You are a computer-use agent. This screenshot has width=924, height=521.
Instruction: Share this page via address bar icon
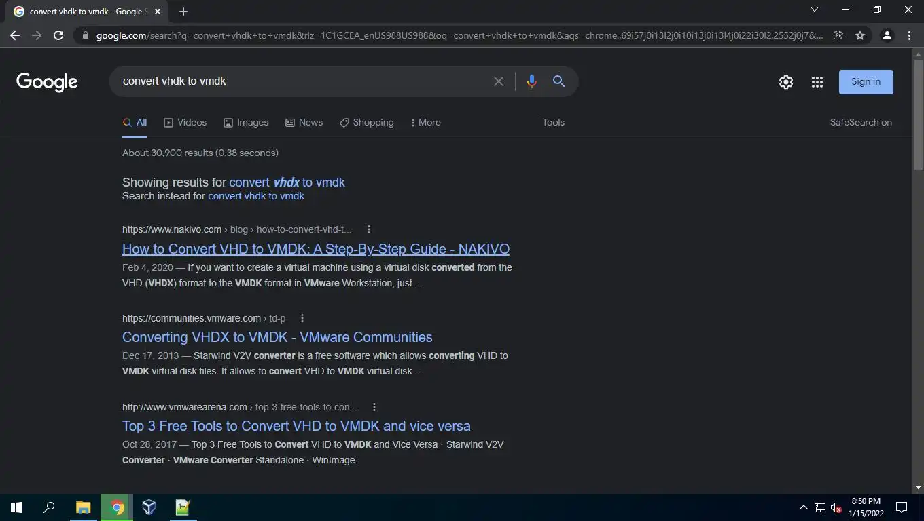coord(838,35)
